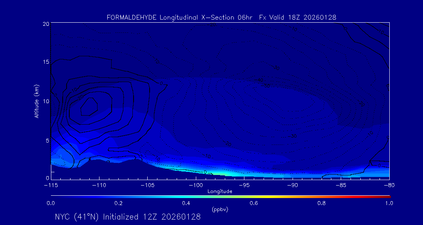Viewport: 423px width, 225px height.
Task: Click the 15 km altitude tick label
Action: [45, 62]
